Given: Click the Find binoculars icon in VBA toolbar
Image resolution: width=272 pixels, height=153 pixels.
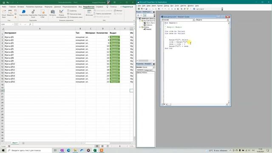Looking at the screenshot, I should point(159,9).
